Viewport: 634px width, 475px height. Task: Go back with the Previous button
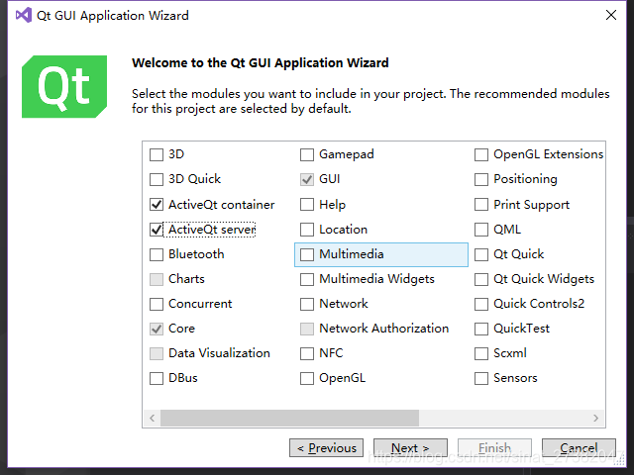tap(326, 448)
